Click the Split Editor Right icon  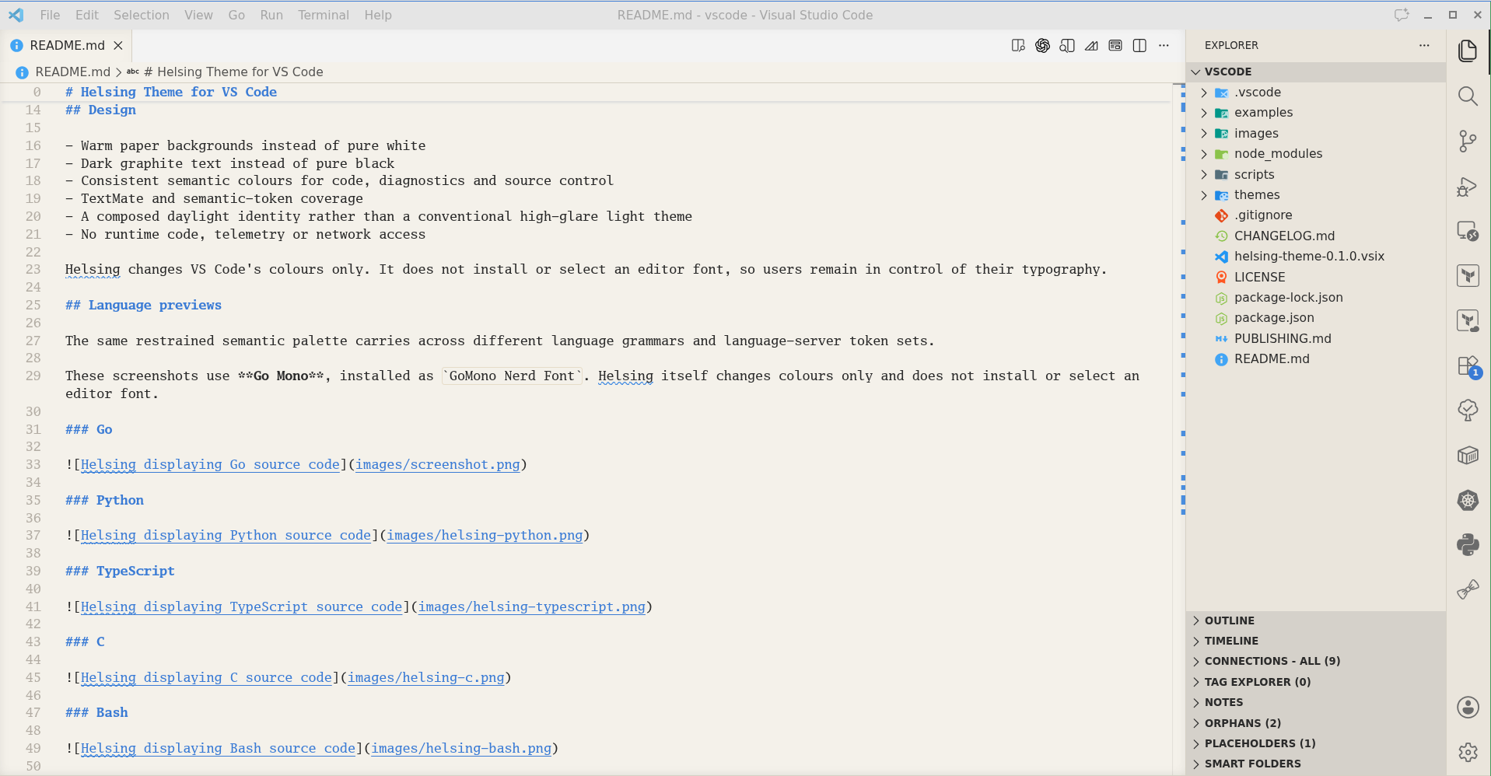click(1139, 46)
